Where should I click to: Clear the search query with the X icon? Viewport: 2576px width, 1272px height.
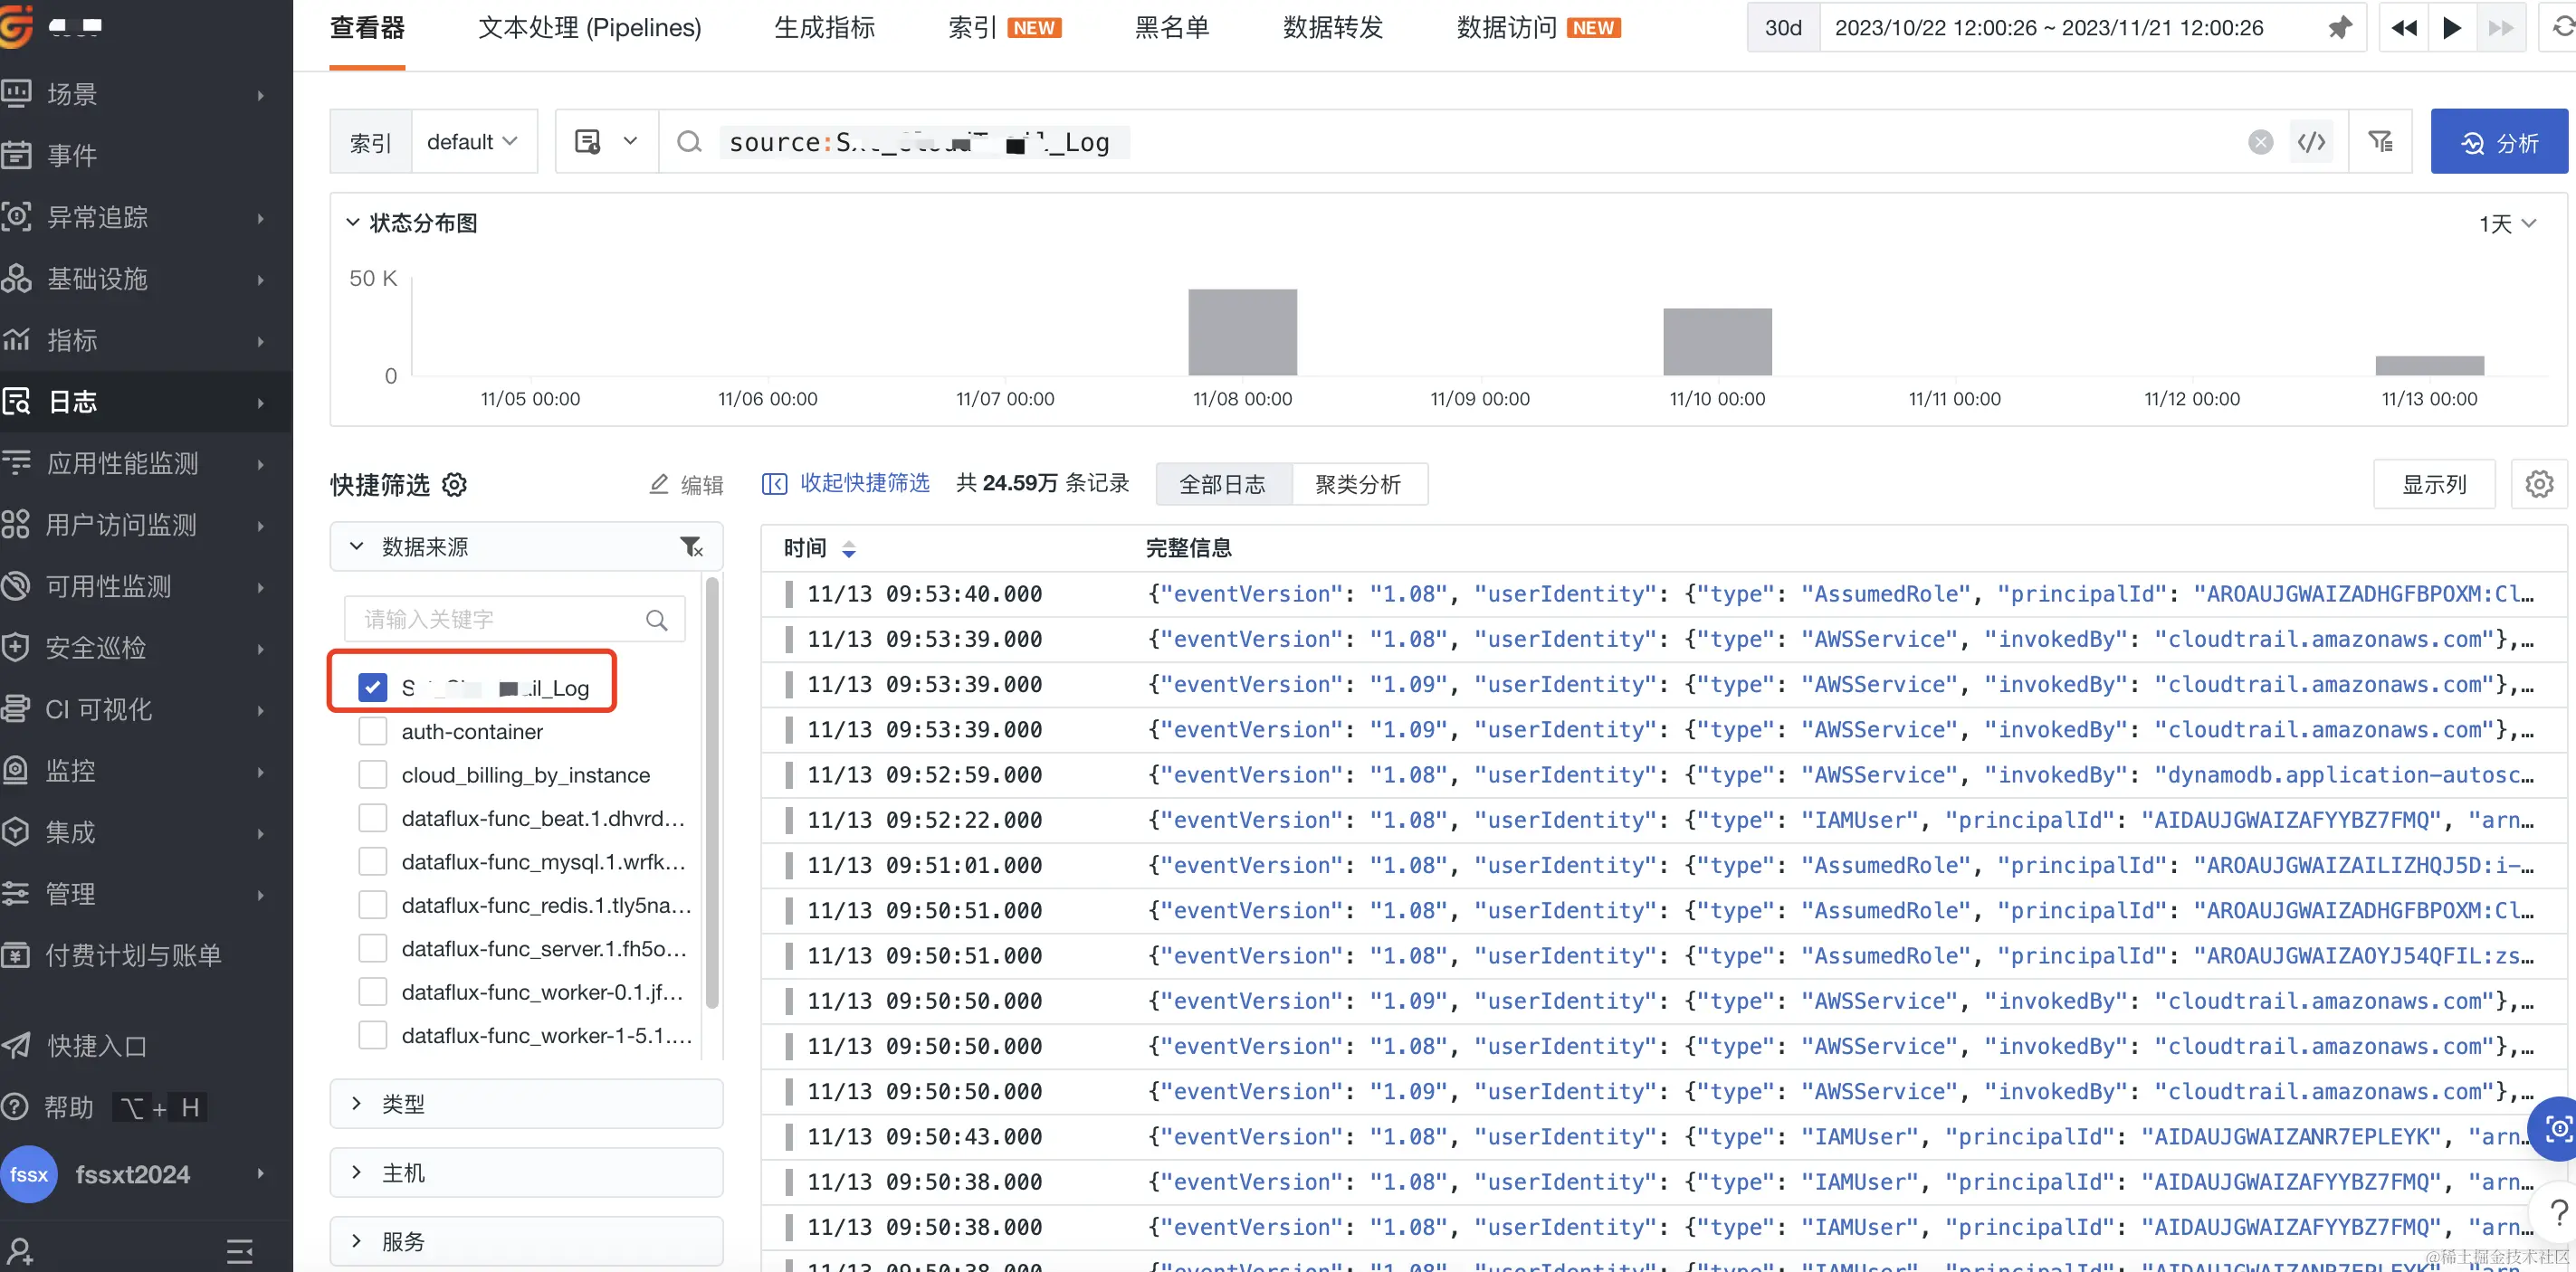point(2260,142)
